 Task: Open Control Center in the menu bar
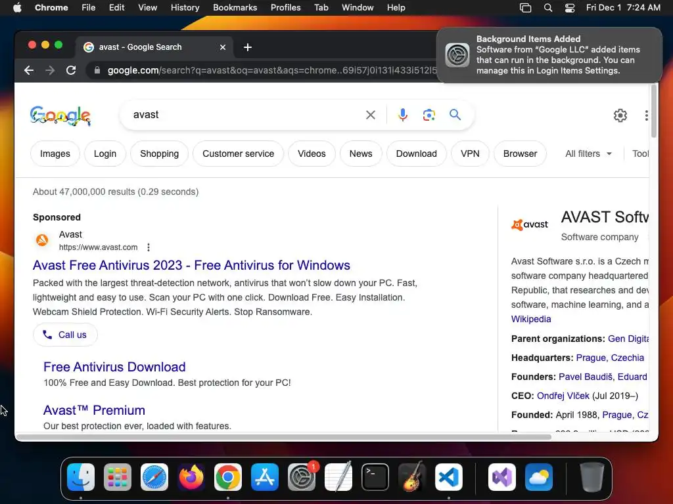point(570,8)
